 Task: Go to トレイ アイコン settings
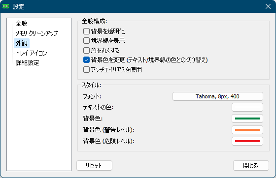[31, 53]
